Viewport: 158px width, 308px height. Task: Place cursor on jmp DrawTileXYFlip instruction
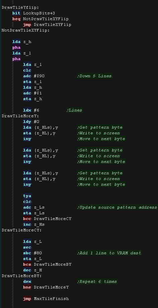tap(47, 25)
